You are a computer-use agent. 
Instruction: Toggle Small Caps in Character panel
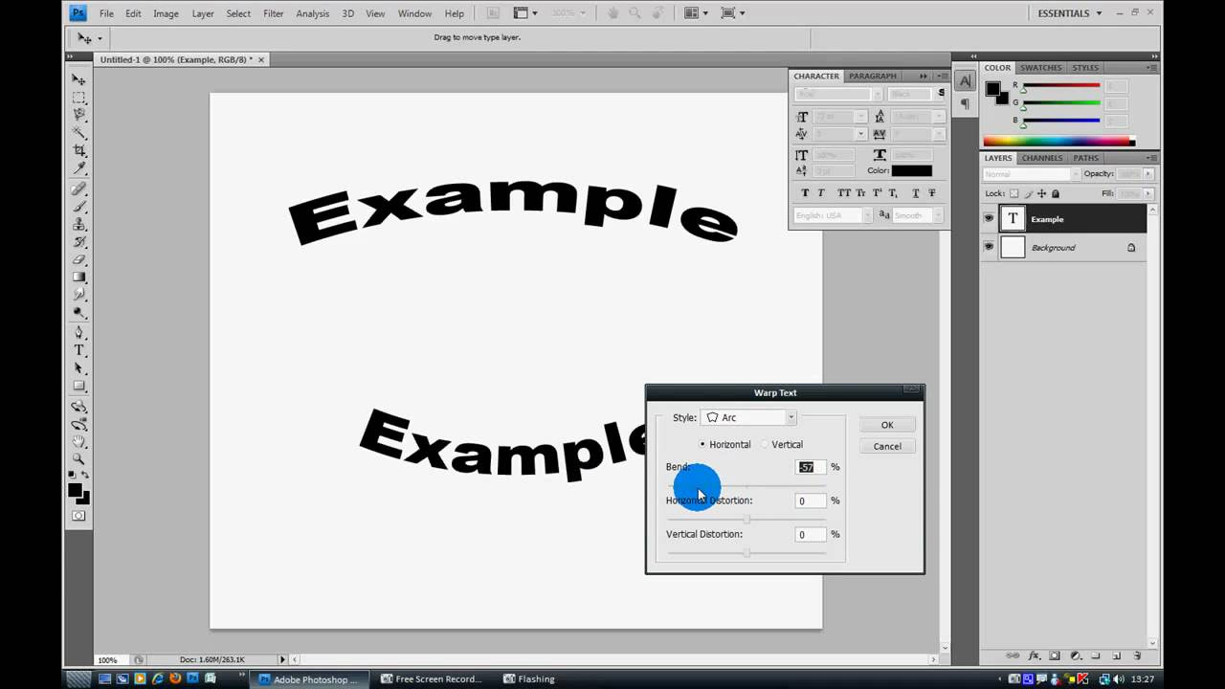click(861, 192)
